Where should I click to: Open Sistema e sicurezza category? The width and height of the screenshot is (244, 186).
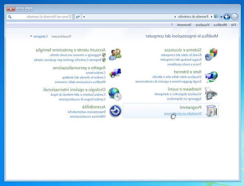183,50
